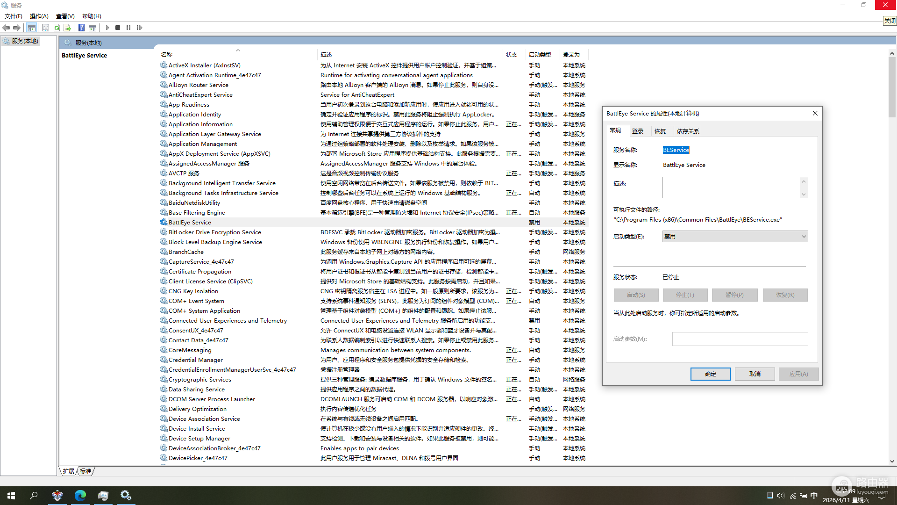Open the Windows Start button

tap(11, 496)
